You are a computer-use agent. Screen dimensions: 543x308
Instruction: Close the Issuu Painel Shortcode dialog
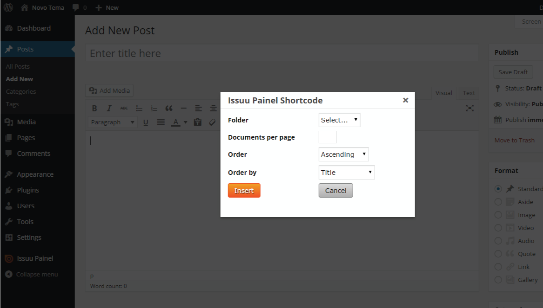(x=406, y=100)
